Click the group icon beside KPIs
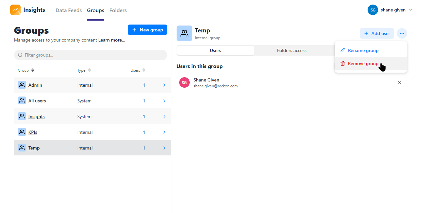421x213 pixels. (x=22, y=132)
